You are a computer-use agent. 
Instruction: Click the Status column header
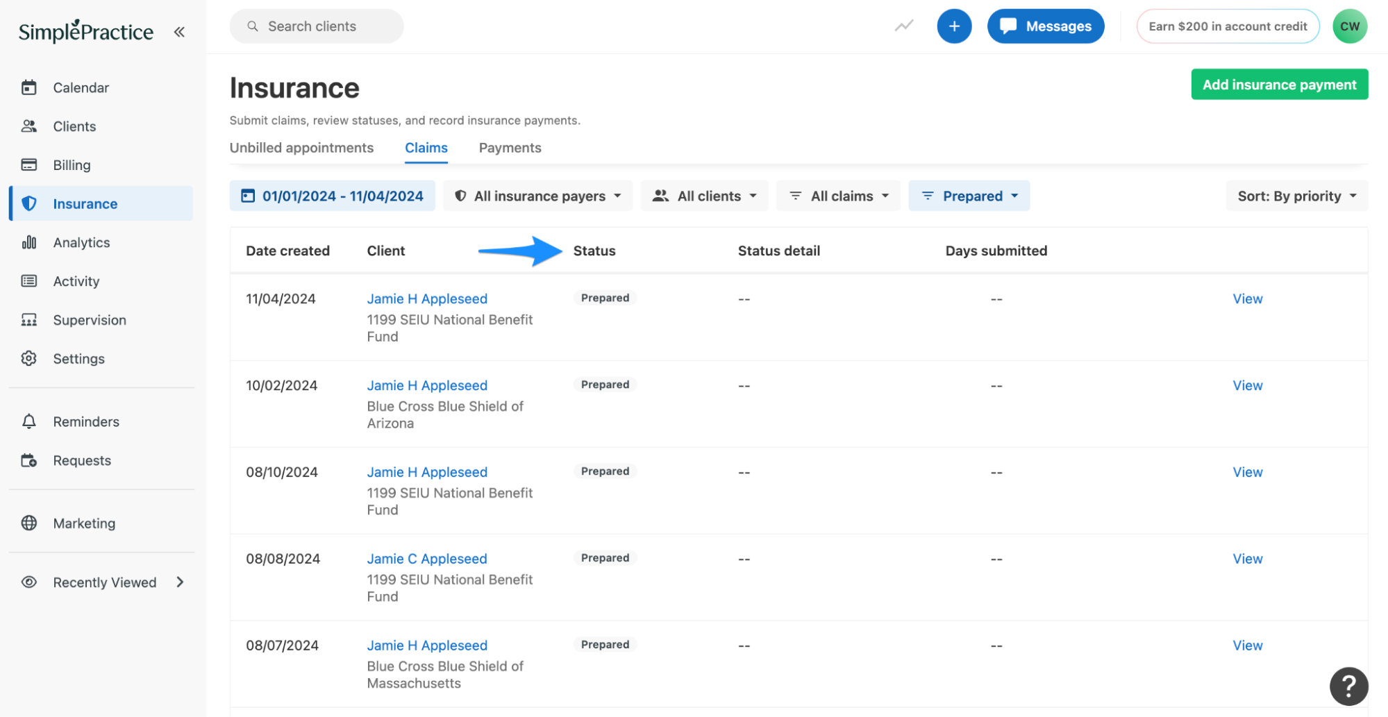[594, 251]
